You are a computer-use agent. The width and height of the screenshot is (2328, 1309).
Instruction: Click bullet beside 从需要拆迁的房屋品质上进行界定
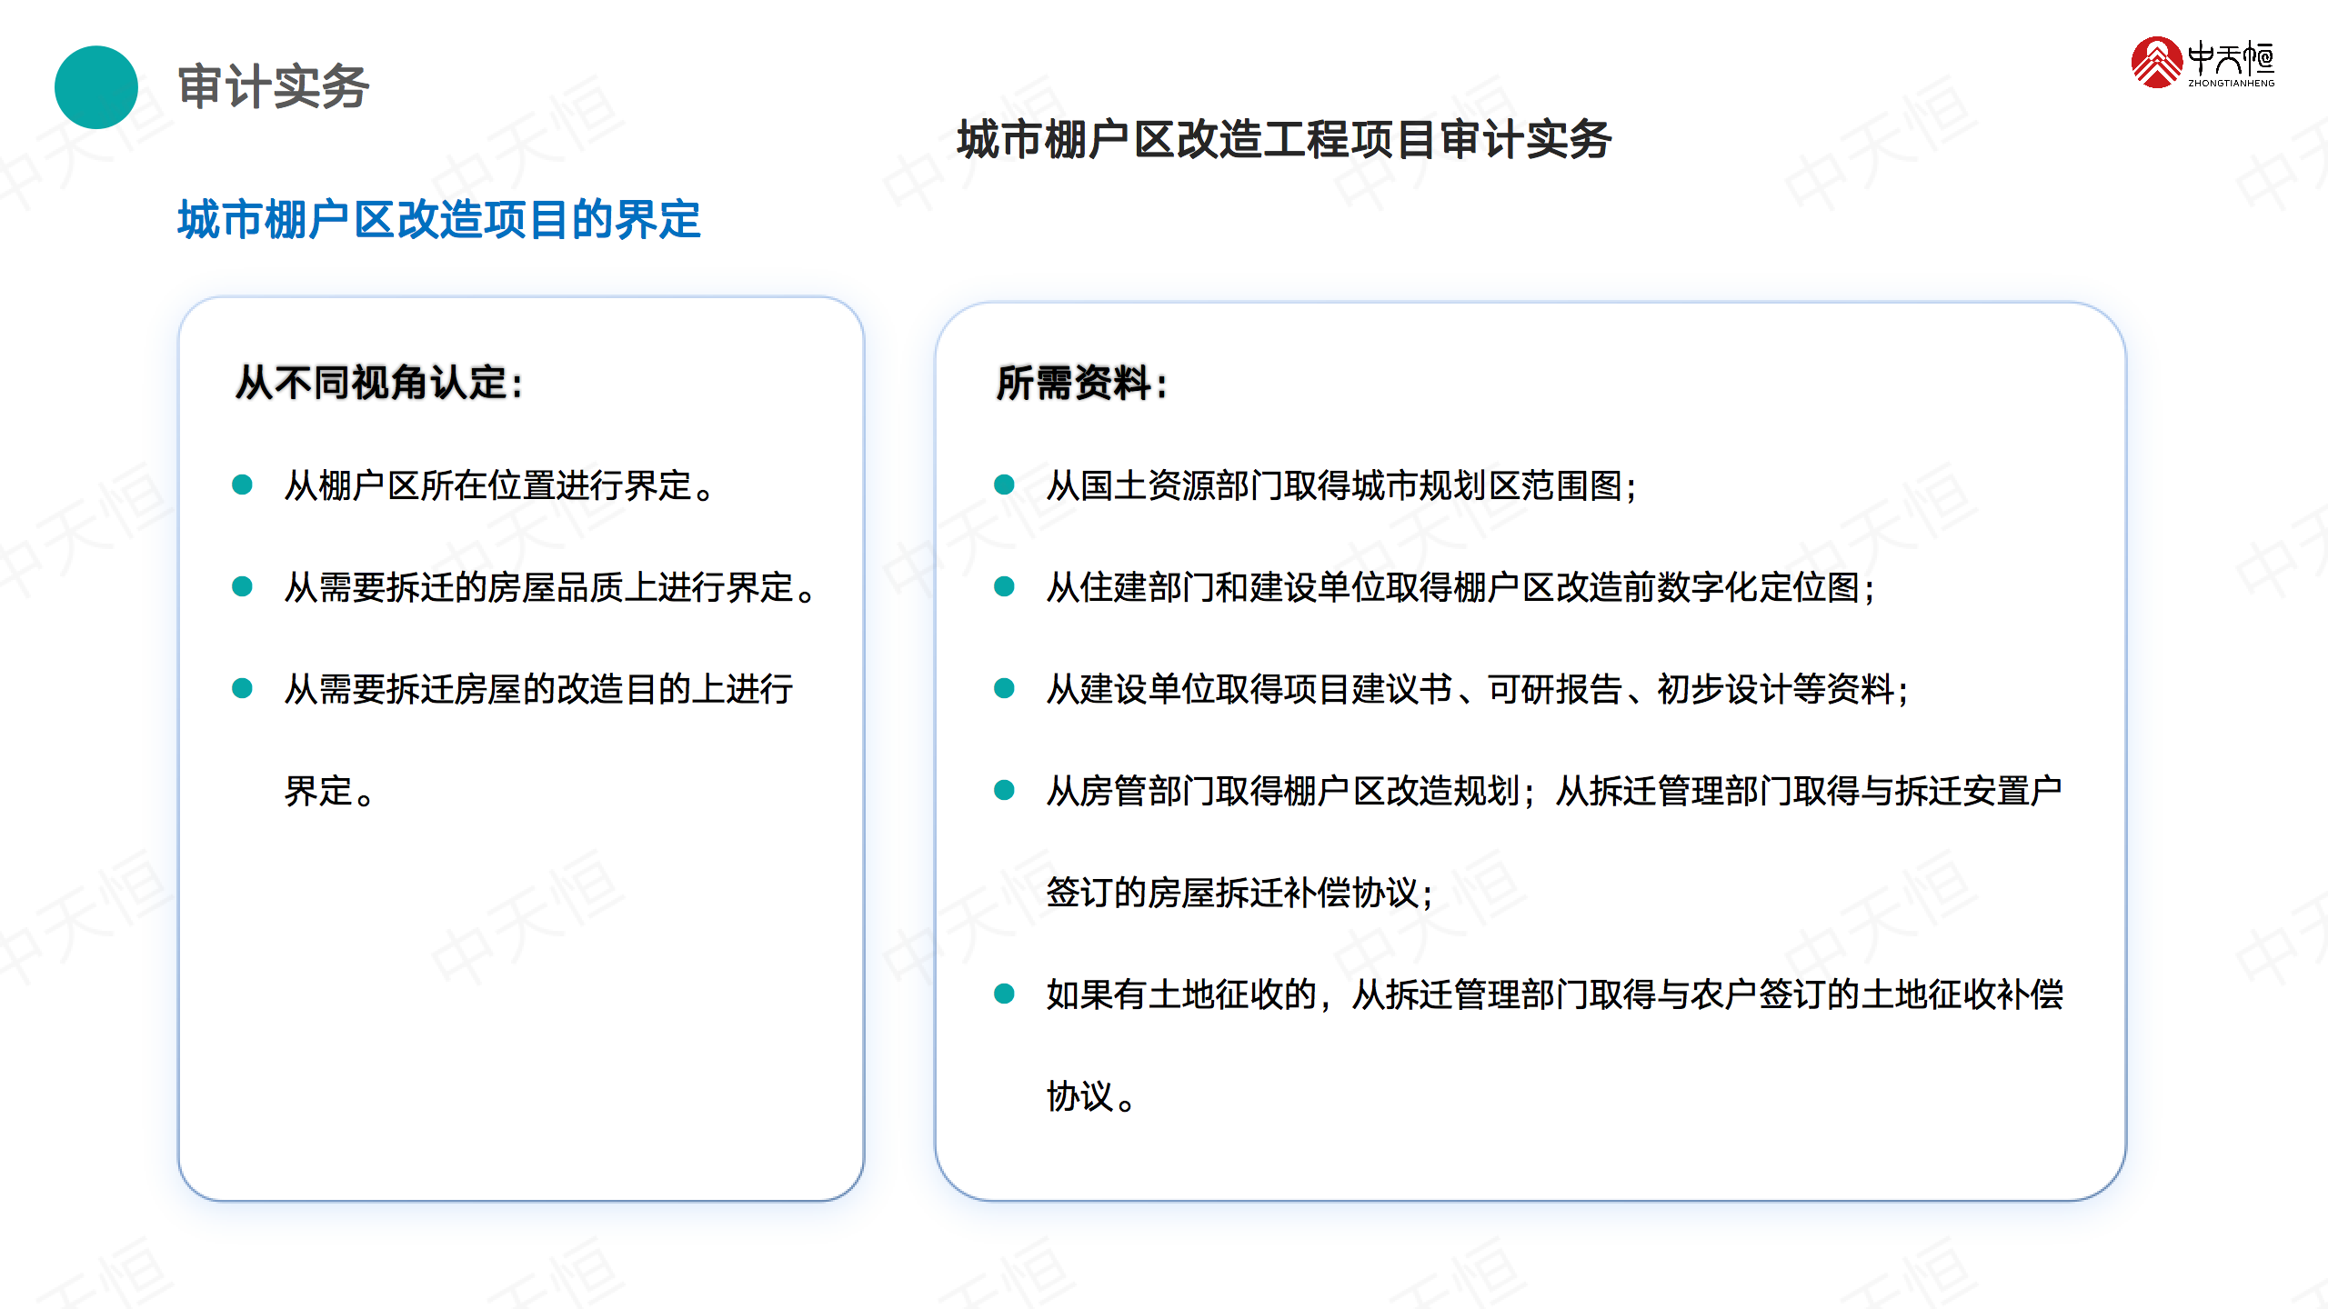(242, 586)
